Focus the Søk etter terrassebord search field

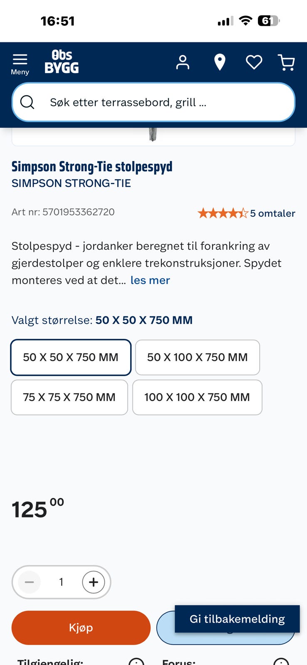click(153, 102)
